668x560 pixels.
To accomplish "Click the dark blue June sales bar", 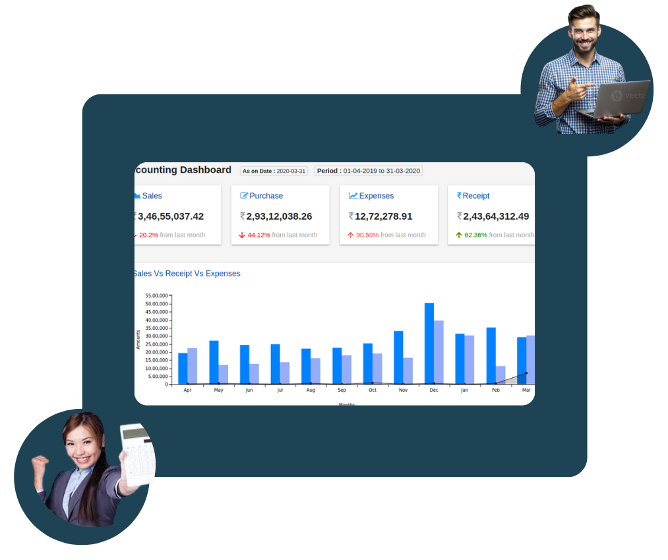I will pyautogui.click(x=245, y=364).
